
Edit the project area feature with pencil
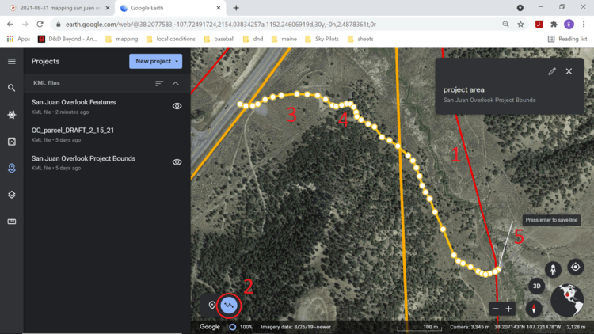click(x=552, y=71)
